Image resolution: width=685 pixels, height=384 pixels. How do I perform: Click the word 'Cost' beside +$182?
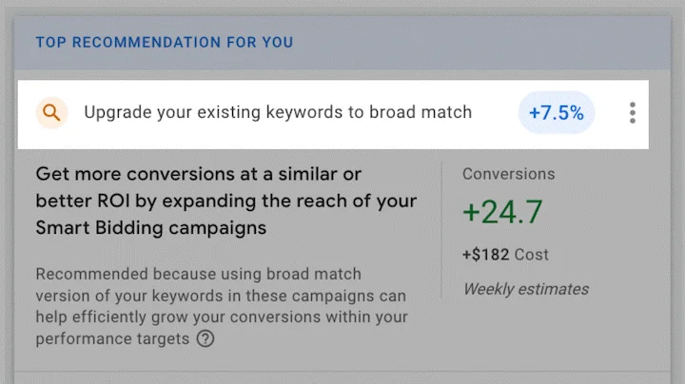[x=532, y=255]
